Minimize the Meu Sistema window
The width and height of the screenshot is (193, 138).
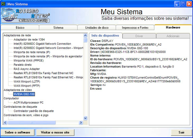tap(177, 4)
